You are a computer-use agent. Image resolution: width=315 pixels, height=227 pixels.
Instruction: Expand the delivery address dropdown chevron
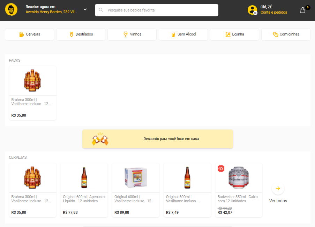(x=85, y=9)
